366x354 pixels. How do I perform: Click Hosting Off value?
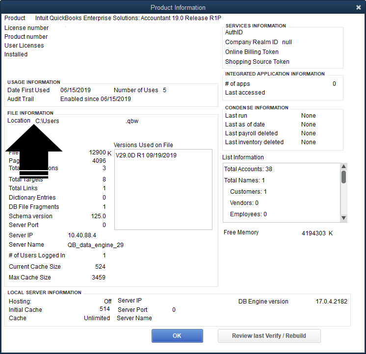107,302
